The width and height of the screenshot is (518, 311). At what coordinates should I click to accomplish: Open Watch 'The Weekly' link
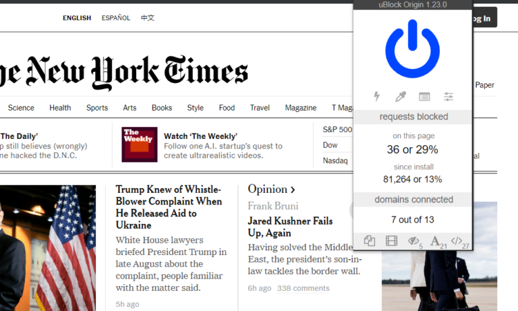(x=200, y=136)
